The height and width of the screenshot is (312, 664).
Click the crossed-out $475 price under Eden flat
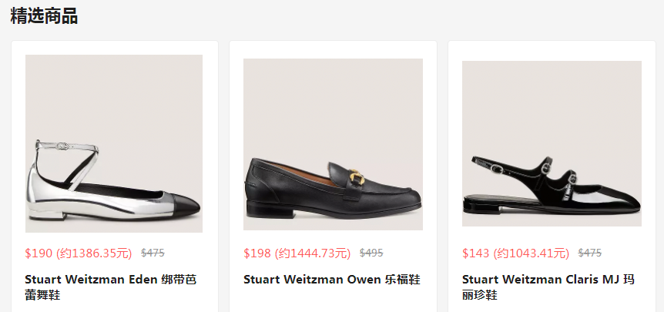[x=153, y=253]
